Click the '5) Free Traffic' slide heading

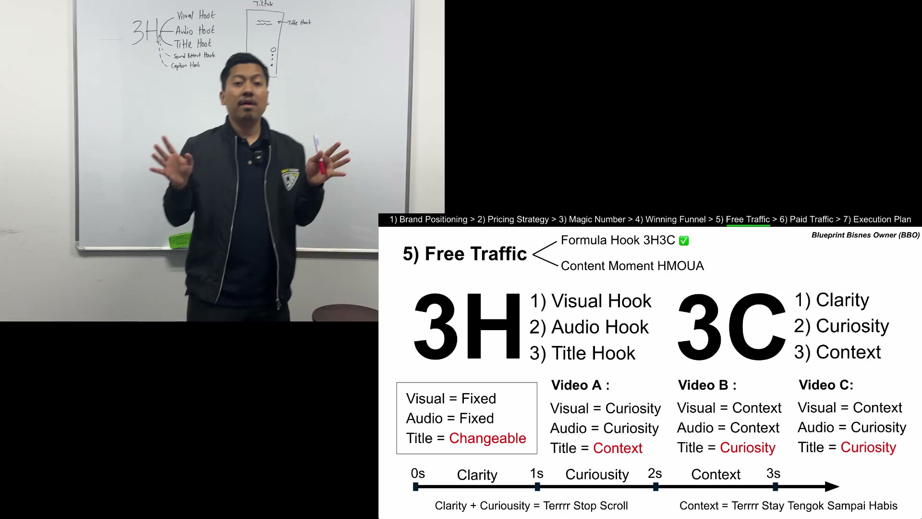click(464, 254)
